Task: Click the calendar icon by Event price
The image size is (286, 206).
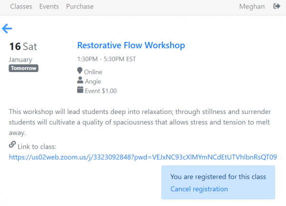Action: pyautogui.click(x=80, y=90)
